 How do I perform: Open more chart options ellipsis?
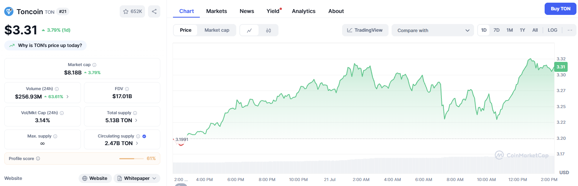tap(570, 30)
